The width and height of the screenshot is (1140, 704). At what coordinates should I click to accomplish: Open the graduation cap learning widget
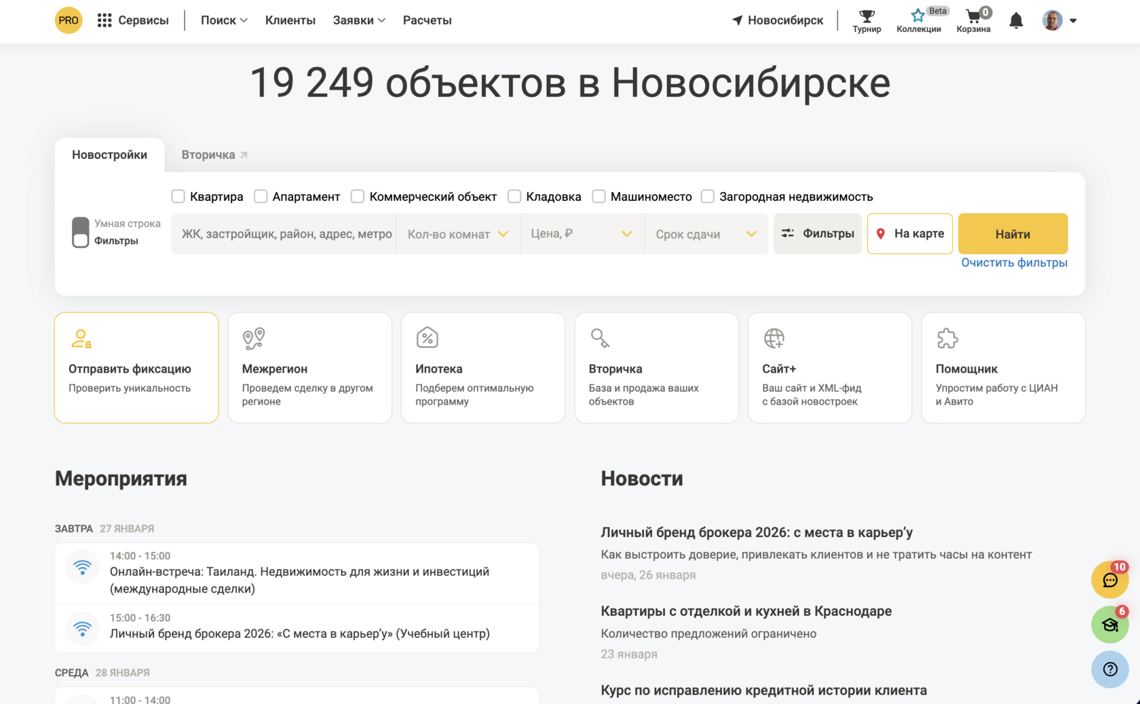click(1110, 625)
